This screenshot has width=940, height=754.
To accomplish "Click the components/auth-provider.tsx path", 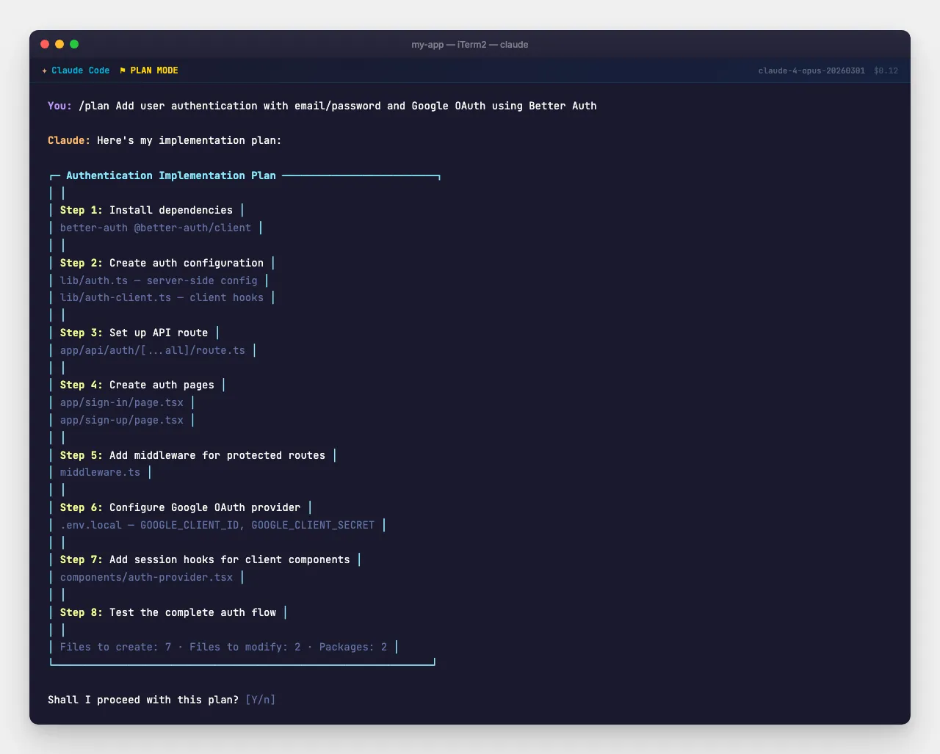I will coord(146,577).
